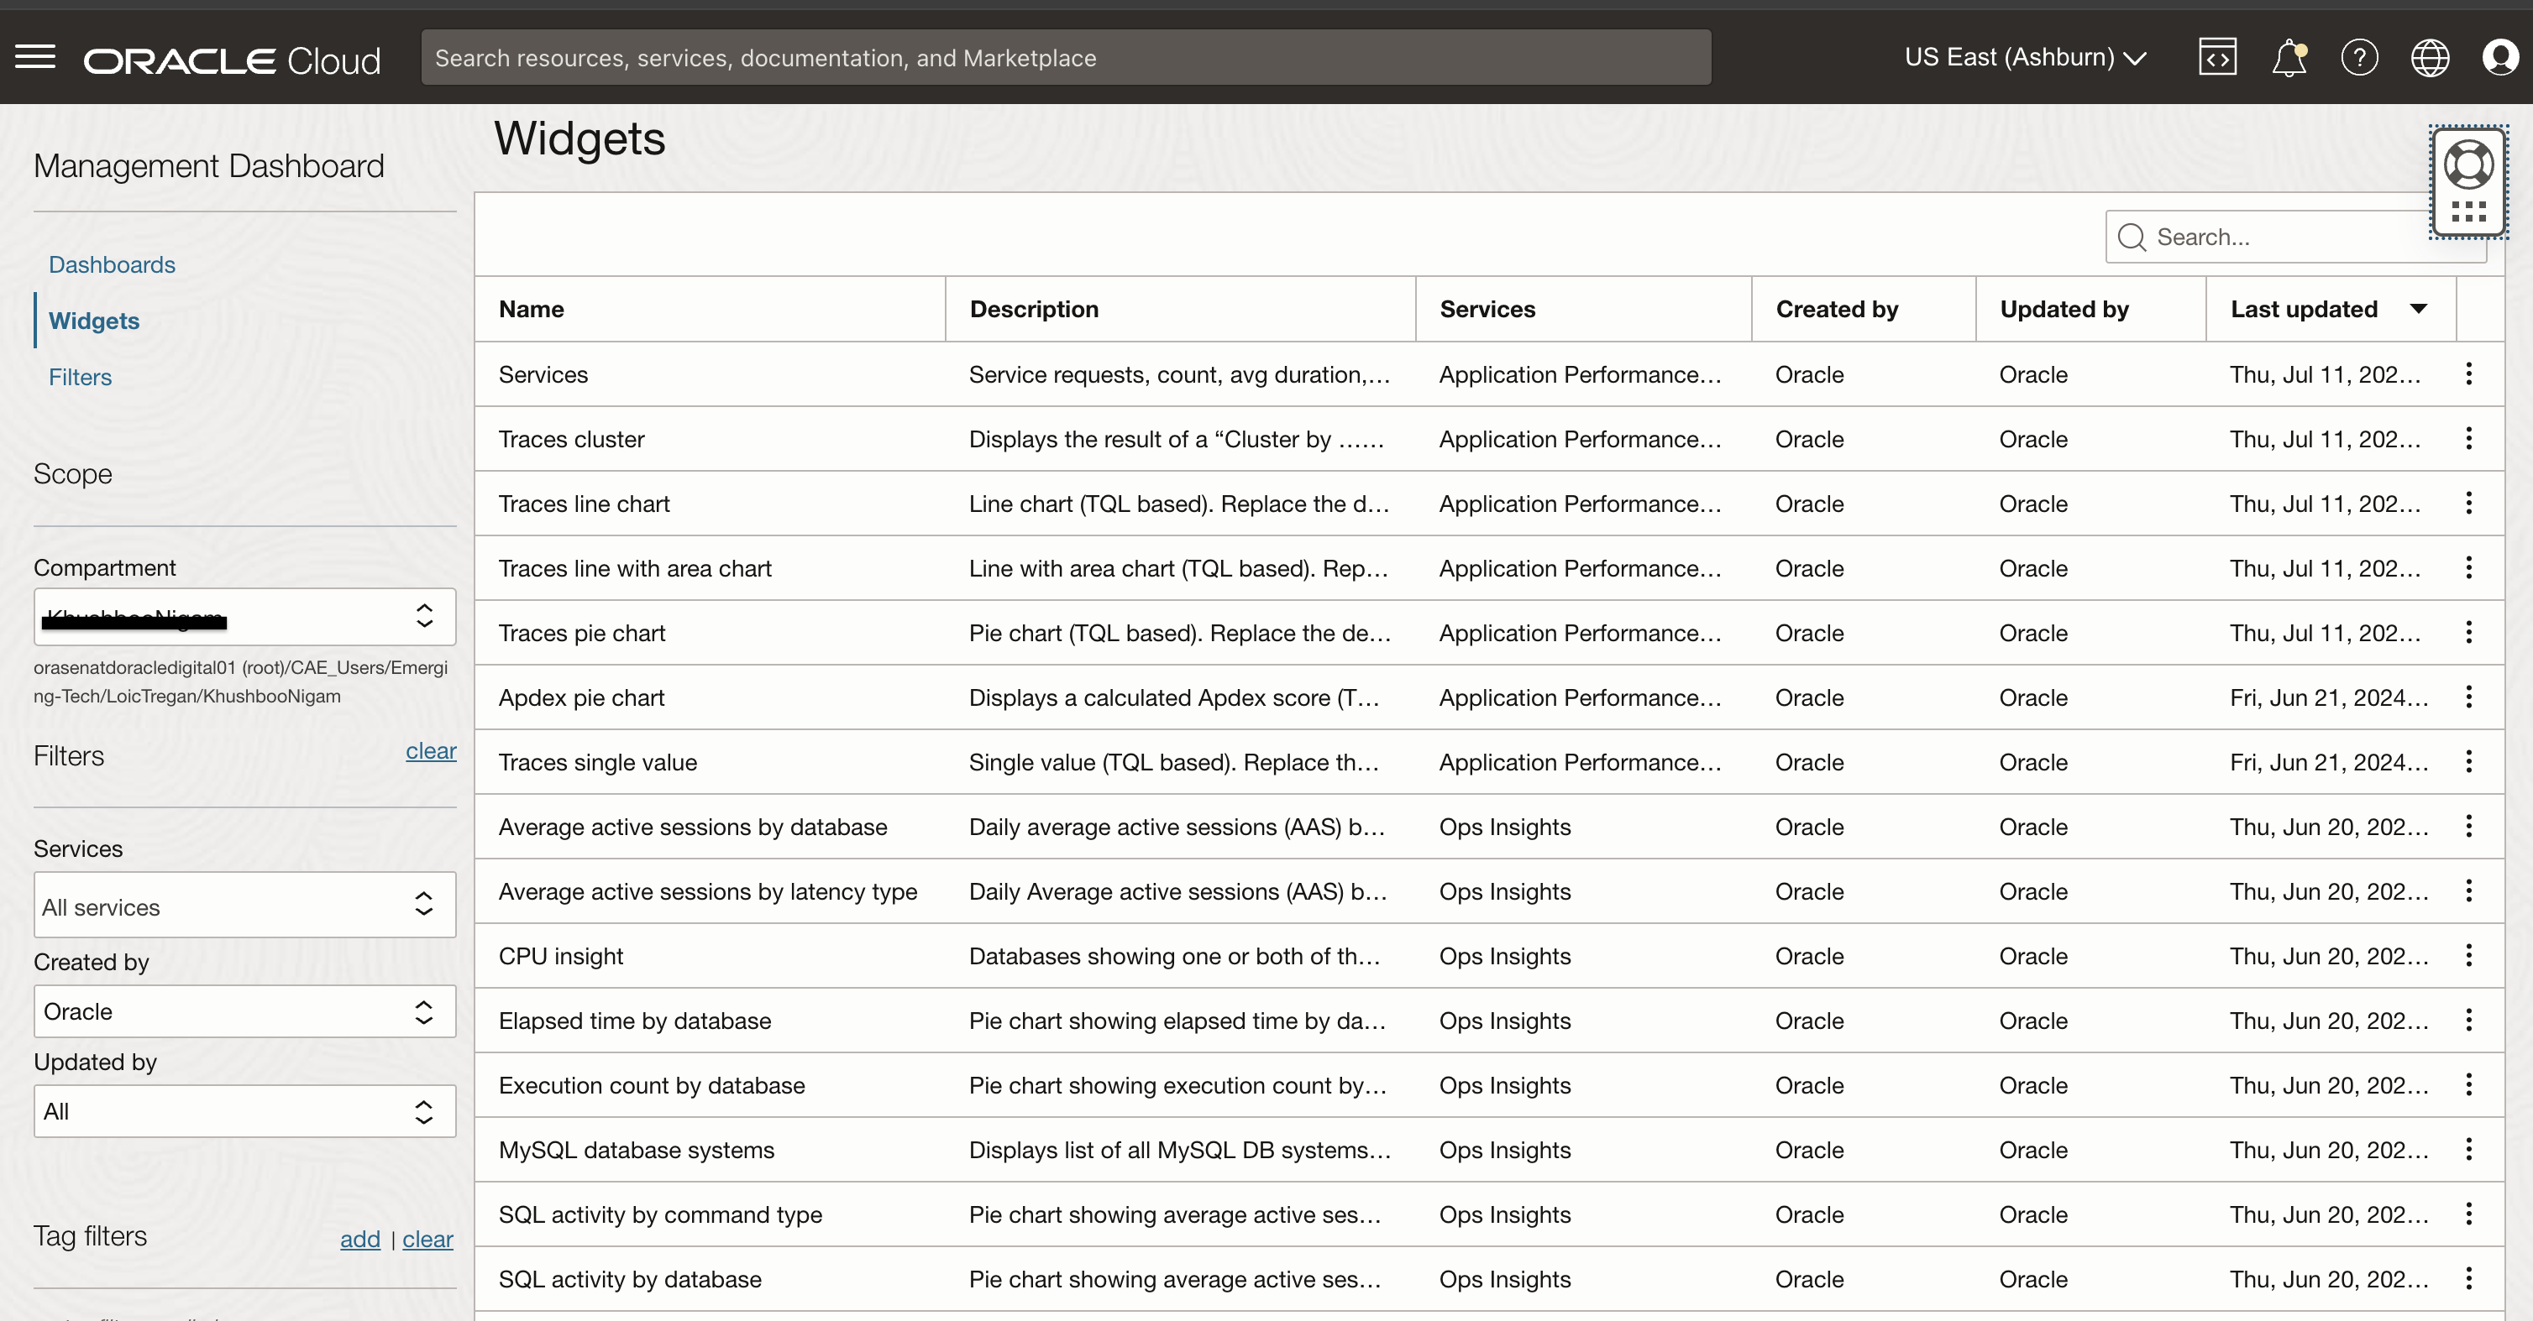Viewport: 2533px width, 1321px height.
Task: Open actions menu for CPU insight row
Action: (2468, 954)
